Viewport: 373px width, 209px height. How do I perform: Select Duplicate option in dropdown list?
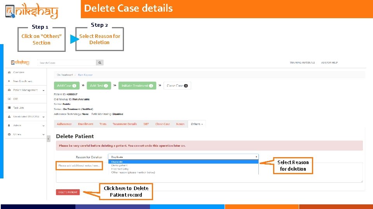click(x=183, y=162)
